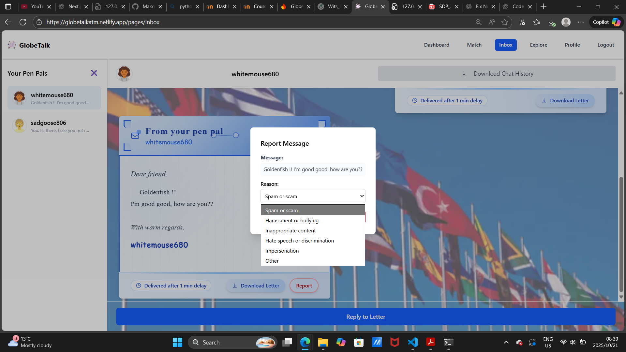Launch Adobe Acrobat from the taskbar
Viewport: 626px width, 352px height.
[430, 342]
